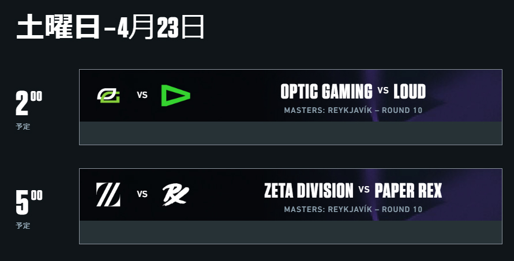This screenshot has width=514, height=261.
Task: Click the 予定 status under 5:00
Action: coord(23,226)
